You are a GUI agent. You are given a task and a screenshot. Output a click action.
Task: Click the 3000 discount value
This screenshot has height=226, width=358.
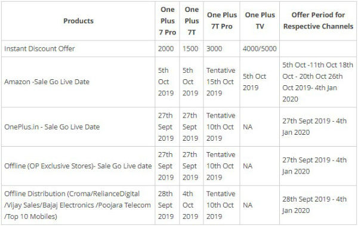tap(214, 49)
